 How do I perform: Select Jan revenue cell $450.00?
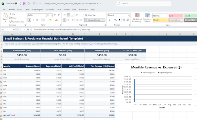click(31, 70)
